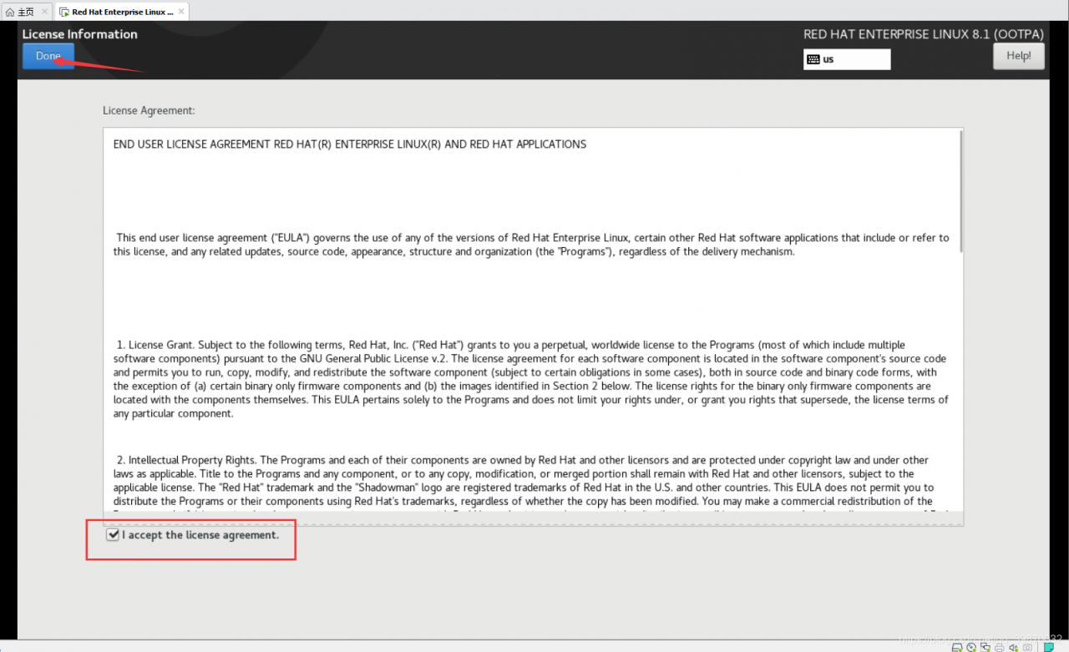1069x652 pixels.
Task: Click the 'License Agreement:' label
Action: click(149, 110)
